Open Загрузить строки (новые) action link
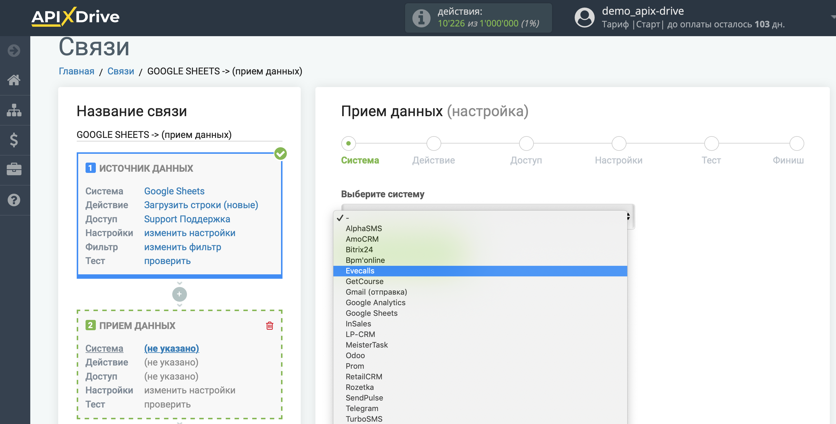 201,205
